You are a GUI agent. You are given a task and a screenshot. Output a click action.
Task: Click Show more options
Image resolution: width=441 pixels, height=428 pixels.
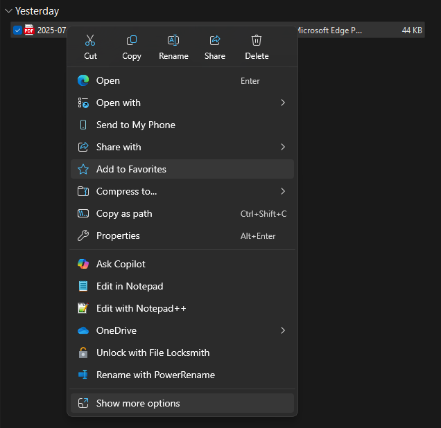click(x=182, y=403)
